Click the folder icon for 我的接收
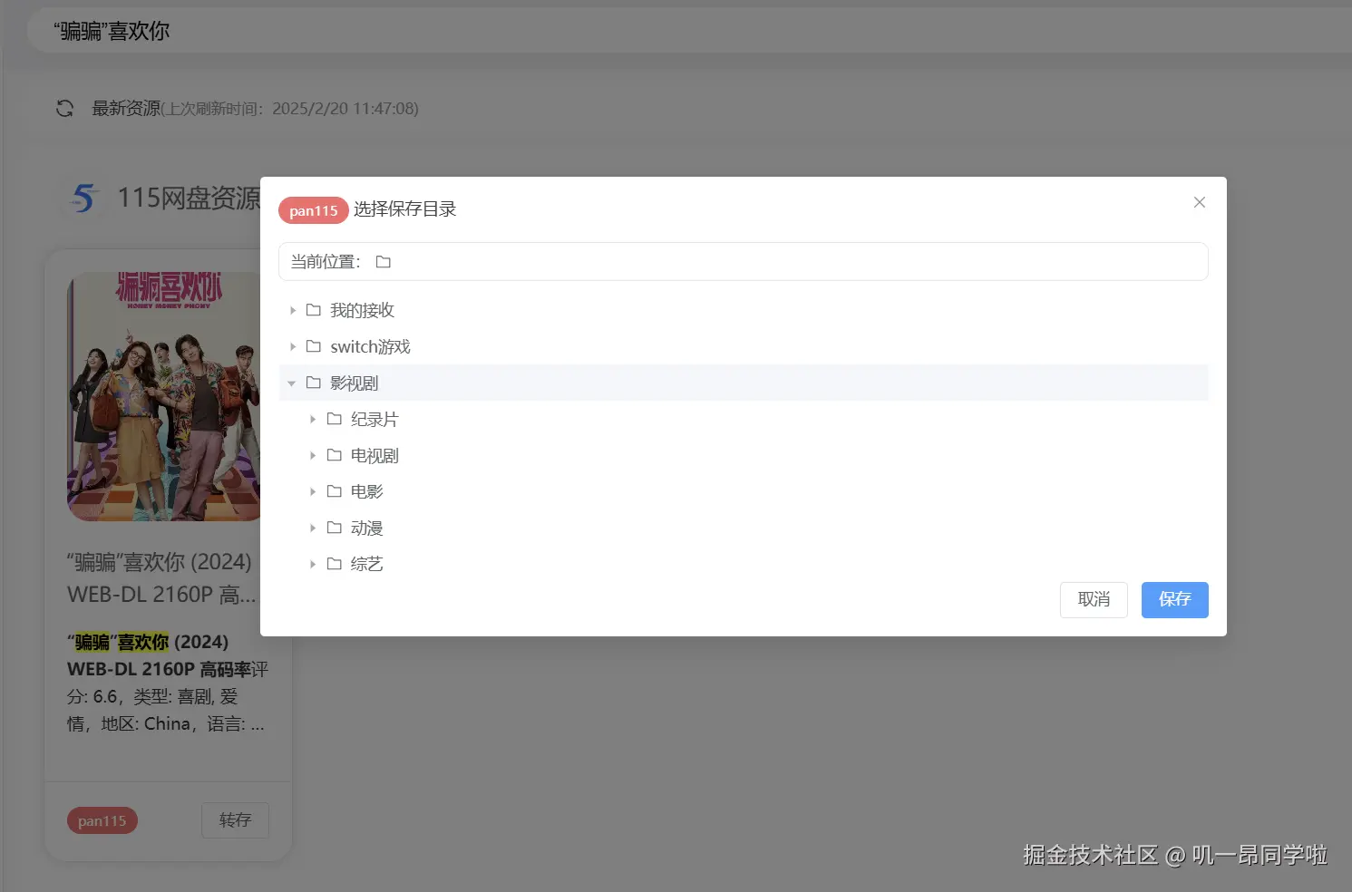 (314, 310)
